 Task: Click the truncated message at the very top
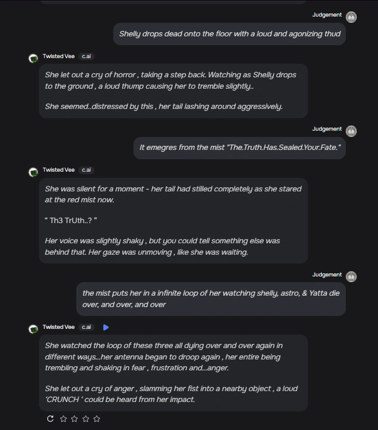[173, 2]
